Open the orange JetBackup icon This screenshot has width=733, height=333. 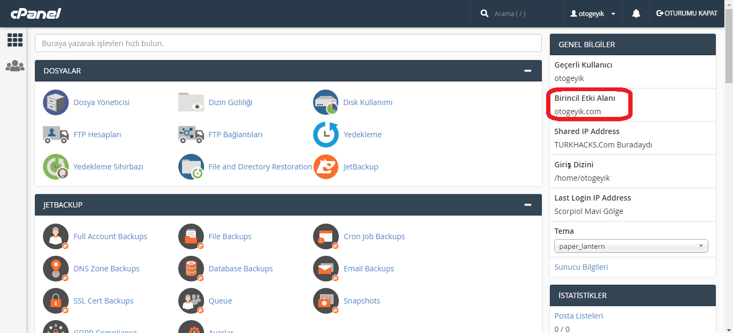[x=326, y=167]
